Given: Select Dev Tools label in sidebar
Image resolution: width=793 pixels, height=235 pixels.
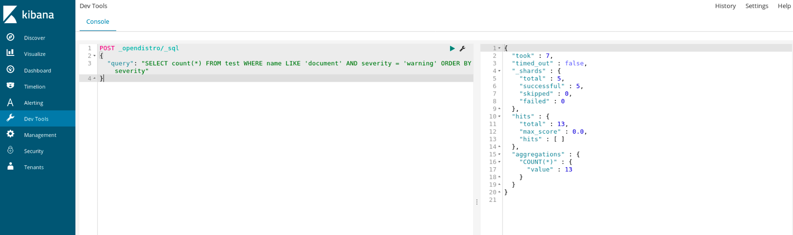Looking at the screenshot, I should pyautogui.click(x=36, y=119).
